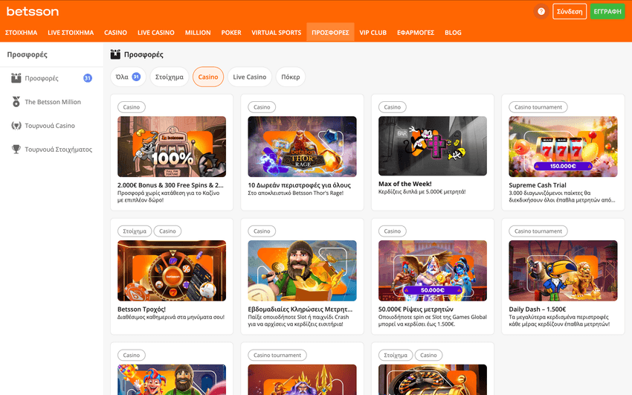Open the 100% bonus offer image
The width and height of the screenshot is (632, 395).
pos(172,147)
